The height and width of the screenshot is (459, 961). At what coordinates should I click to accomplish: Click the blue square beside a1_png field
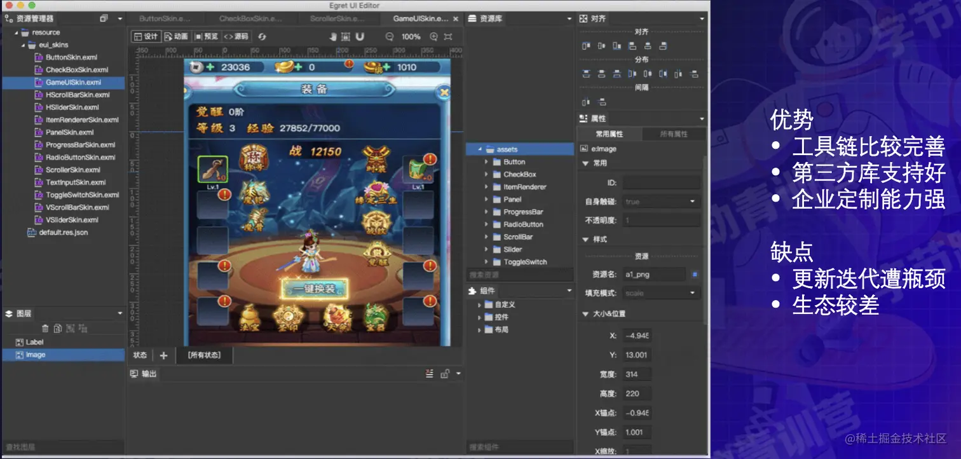point(695,275)
